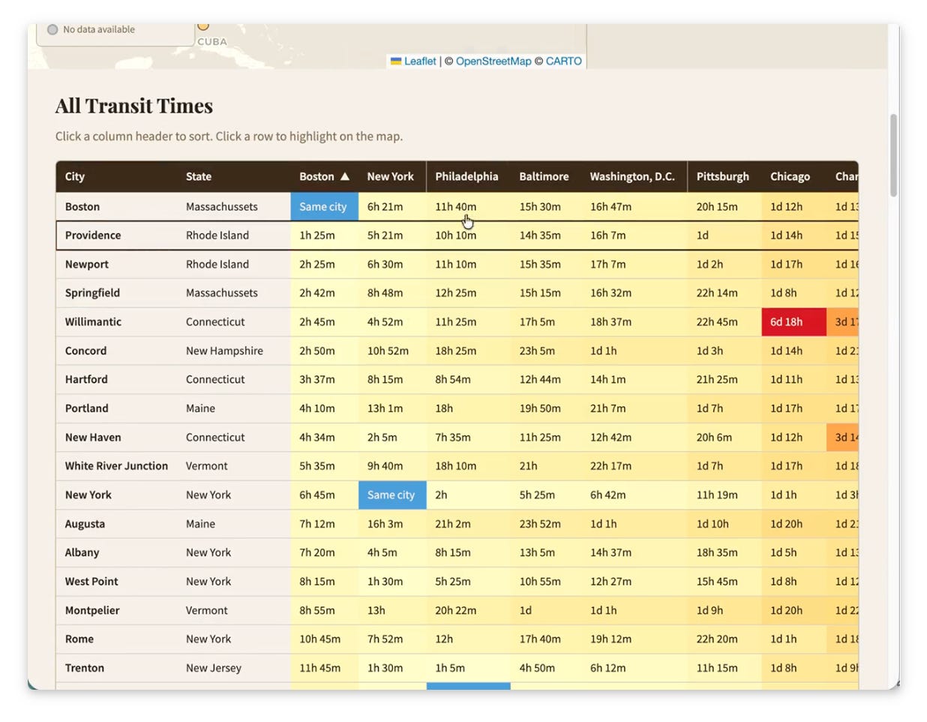Click the vertical page scrollbar thumb

point(893,155)
